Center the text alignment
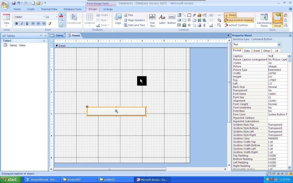The image size is (293, 183). tap(38, 23)
